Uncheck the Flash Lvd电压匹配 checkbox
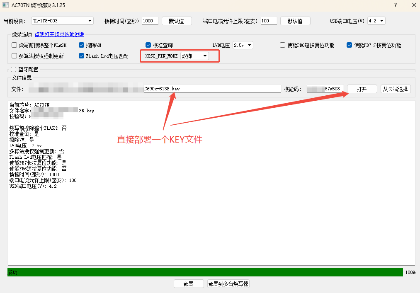Screen dimensions: 420x293 [81, 56]
